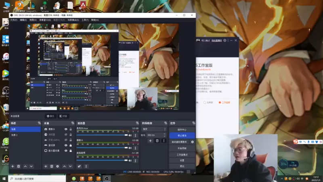The width and height of the screenshot is (323, 182).
Task: Adjust the 摄像头 audio volume slider
Action: point(102,148)
